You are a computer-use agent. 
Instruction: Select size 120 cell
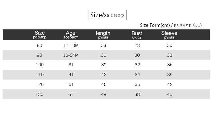click(x=40, y=84)
